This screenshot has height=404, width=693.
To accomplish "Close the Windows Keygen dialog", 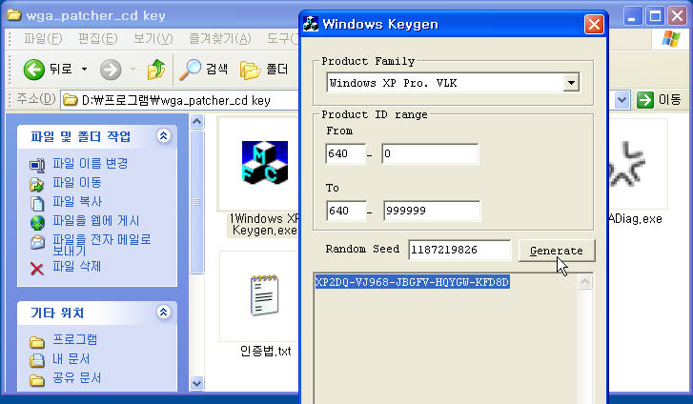I will pos(594,24).
